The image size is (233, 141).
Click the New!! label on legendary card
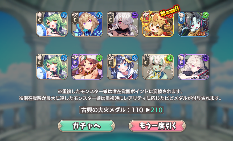170,11
